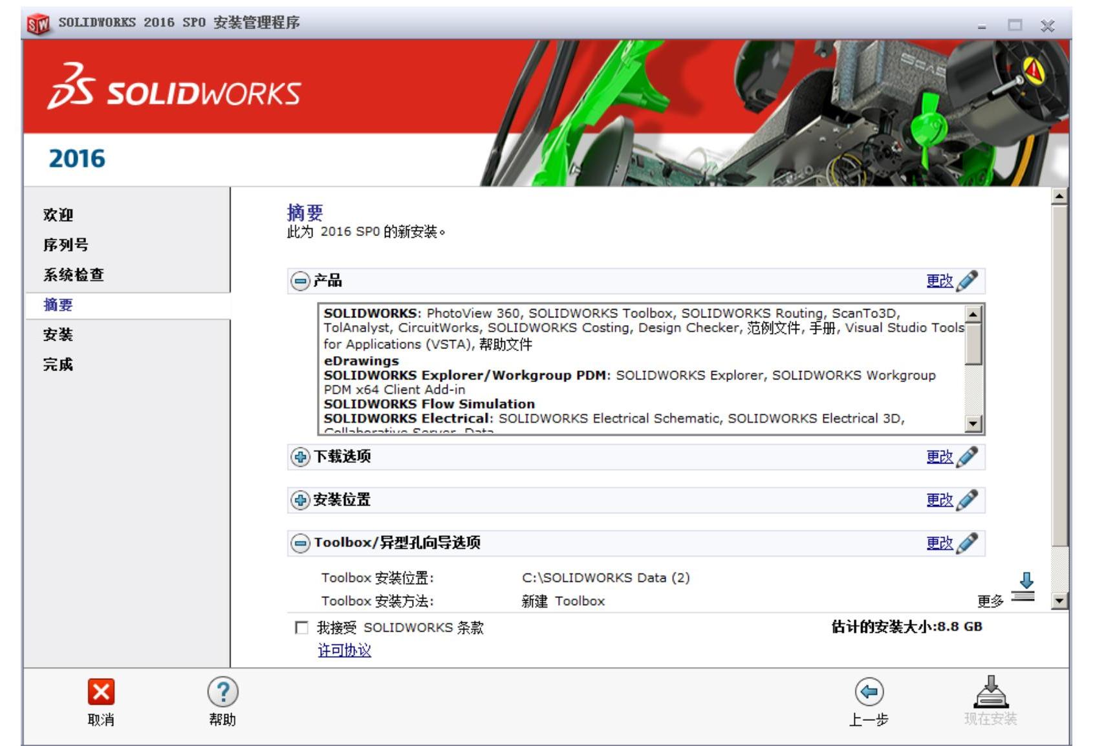1095x746 pixels.
Task: Select the 摘要 step
Action: tap(58, 304)
